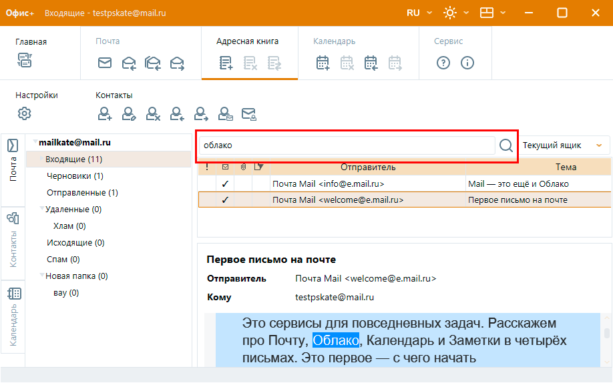Click the add address book icon
Viewport: 613px width, 383px height.
[x=226, y=63]
